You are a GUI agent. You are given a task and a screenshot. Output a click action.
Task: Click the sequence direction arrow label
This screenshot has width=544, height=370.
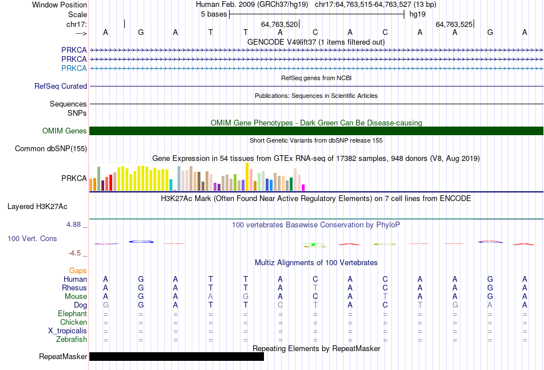(81, 33)
